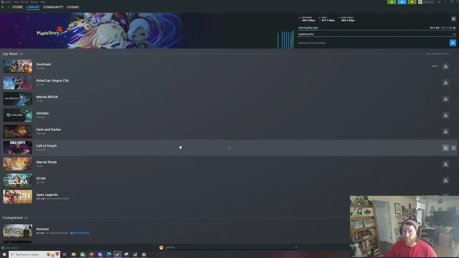
Task: Open Task View on the taskbar
Action: (x=65, y=254)
